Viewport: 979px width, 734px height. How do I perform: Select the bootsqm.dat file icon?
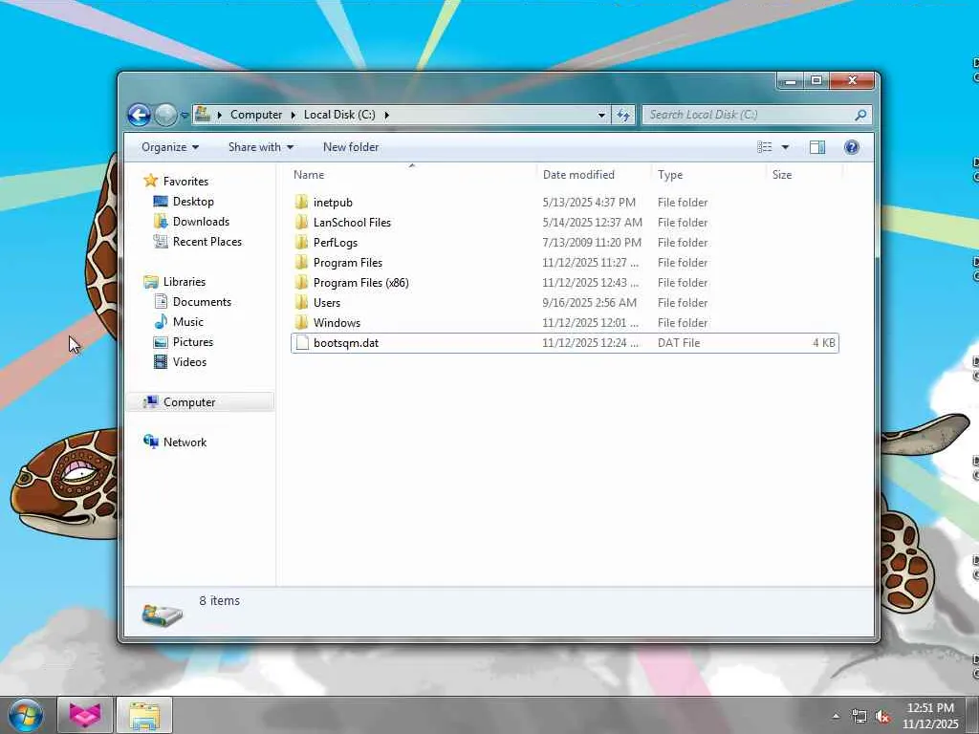tap(302, 343)
